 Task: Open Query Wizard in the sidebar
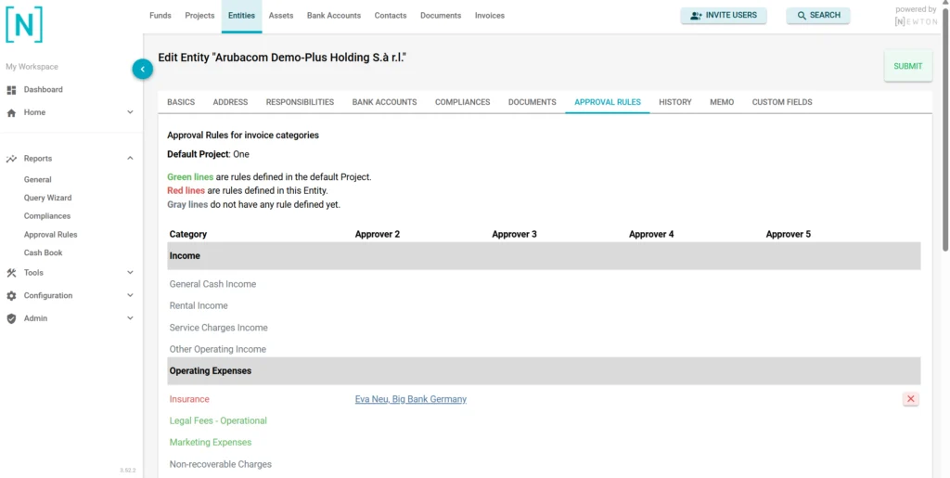47,198
